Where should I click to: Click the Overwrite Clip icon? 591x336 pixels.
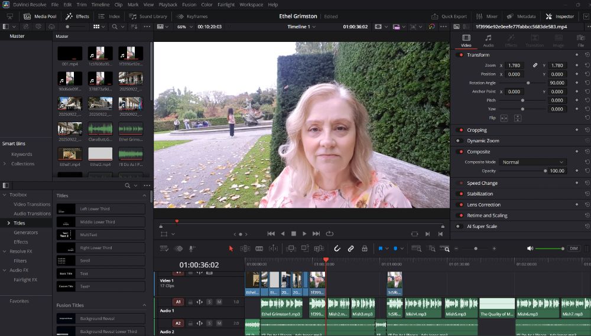304,249
